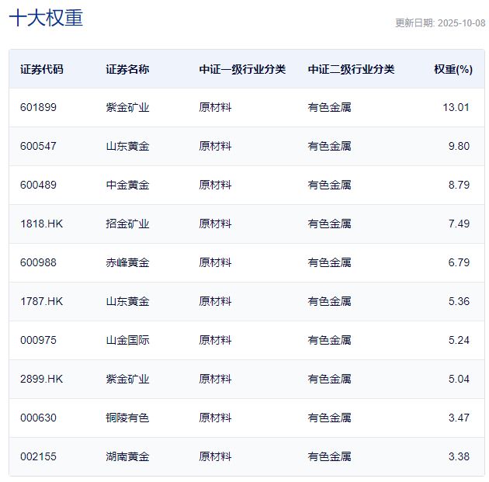Click the name 中金黄金
Screen dimensions: 489x482
(127, 185)
